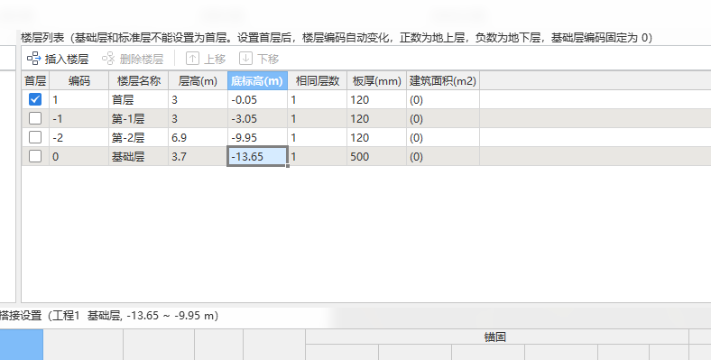Select the 相同层数 column header
The height and width of the screenshot is (360, 711).
(317, 80)
